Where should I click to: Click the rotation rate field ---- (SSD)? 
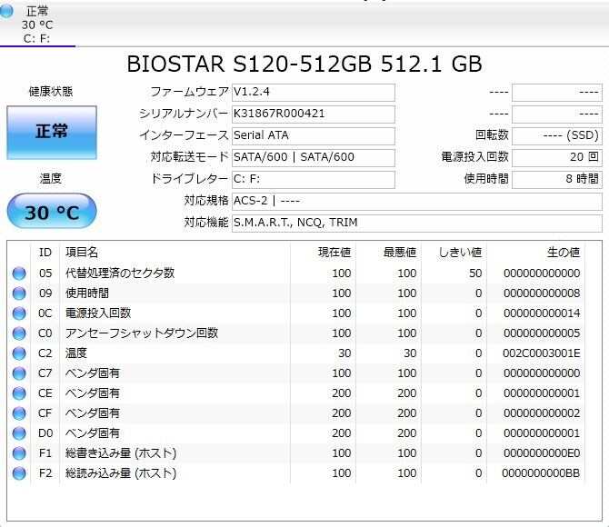557,136
